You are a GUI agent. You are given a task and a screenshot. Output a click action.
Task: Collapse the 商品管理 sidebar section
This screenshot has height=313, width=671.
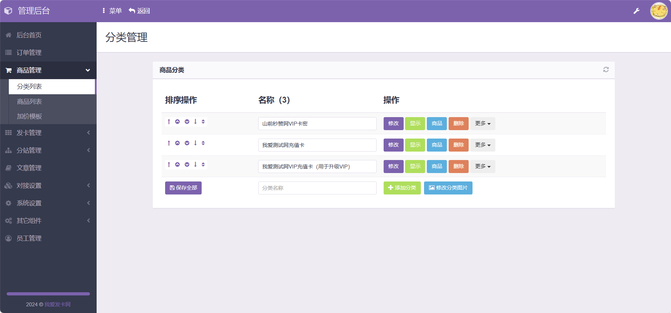coord(48,70)
